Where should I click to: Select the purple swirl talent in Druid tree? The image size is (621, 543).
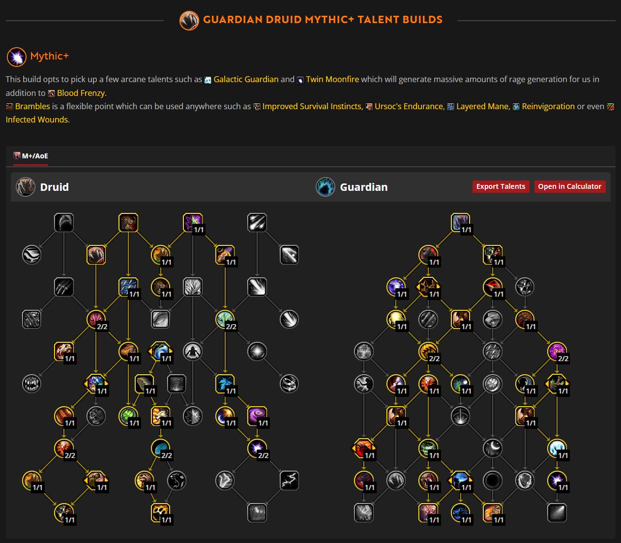tap(257, 416)
